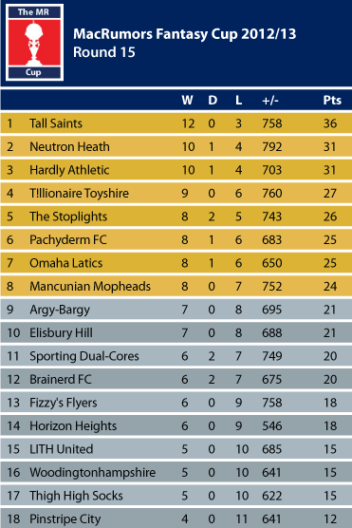Click the MR Cup trophy logo
Screen dimensions: 352x528
pyautogui.click(x=34, y=43)
